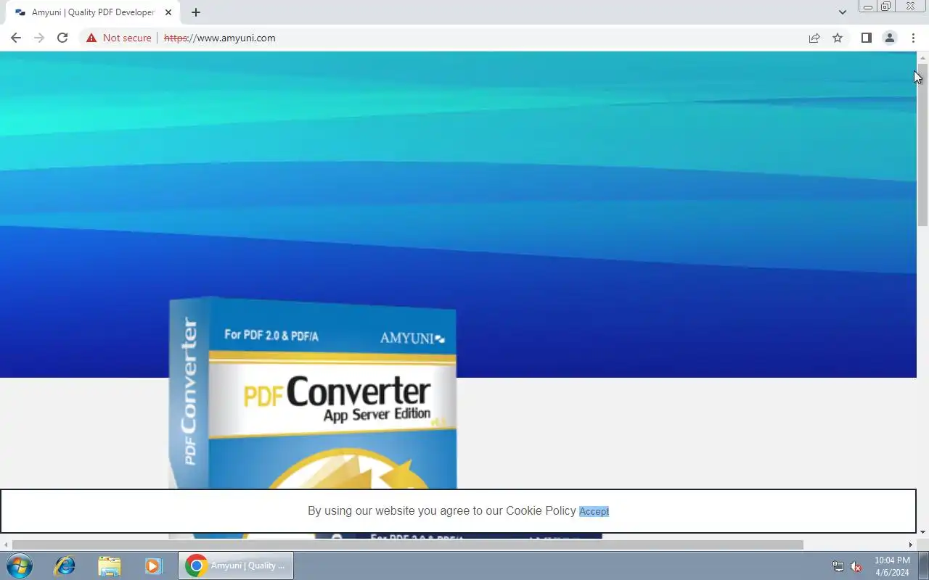Click the Show desktop button
The width and height of the screenshot is (929, 580).
[923, 565]
